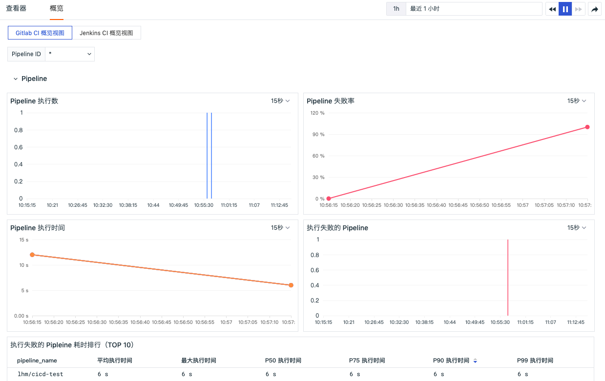Image resolution: width=605 pixels, height=381 pixels.
Task: Open the Pipeline ID dropdown
Action: pyautogui.click(x=70, y=54)
